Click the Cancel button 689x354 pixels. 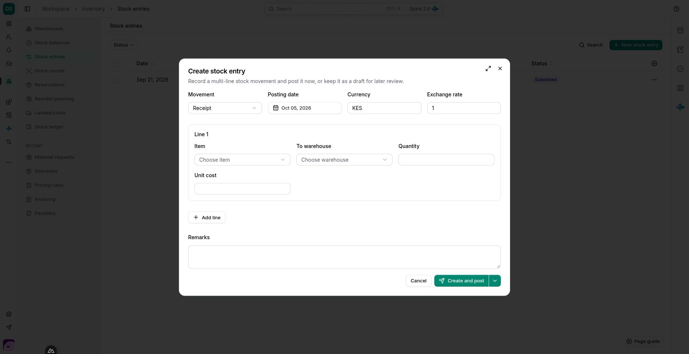click(x=418, y=281)
